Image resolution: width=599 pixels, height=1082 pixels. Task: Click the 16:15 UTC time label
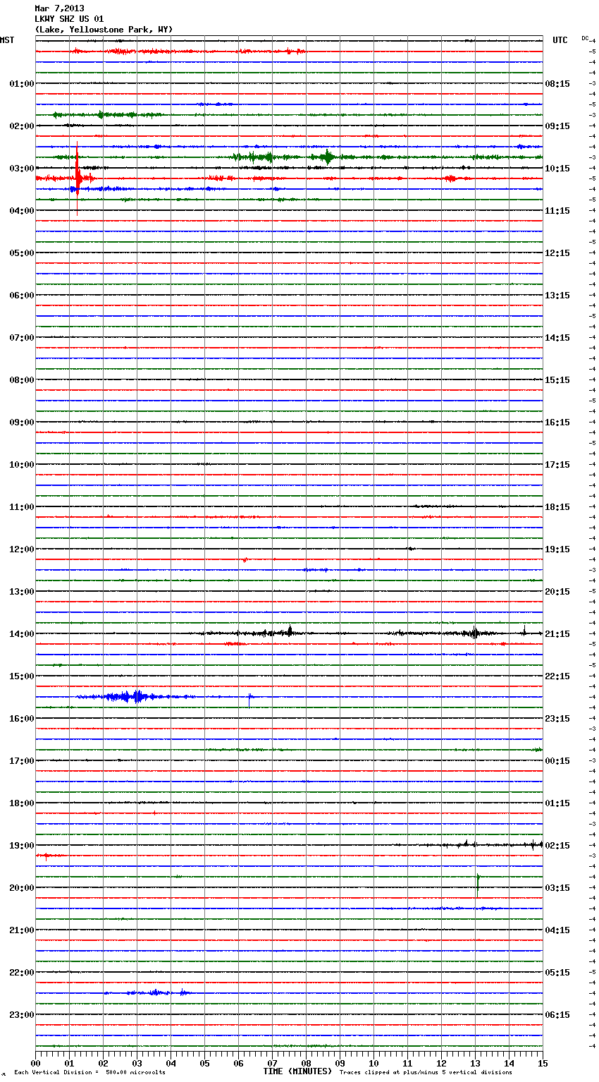[x=557, y=423]
